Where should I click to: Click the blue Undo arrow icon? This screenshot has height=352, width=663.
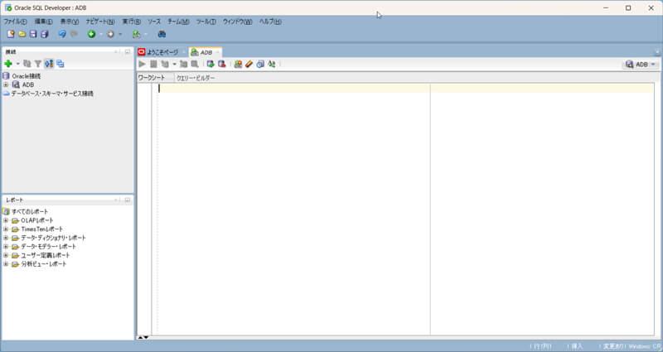[62, 34]
